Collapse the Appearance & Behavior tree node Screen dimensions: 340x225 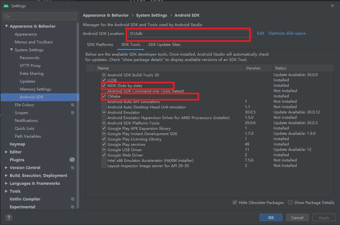point(7,26)
